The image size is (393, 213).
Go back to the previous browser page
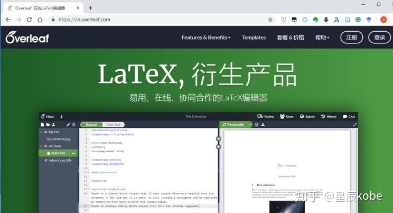(8, 20)
